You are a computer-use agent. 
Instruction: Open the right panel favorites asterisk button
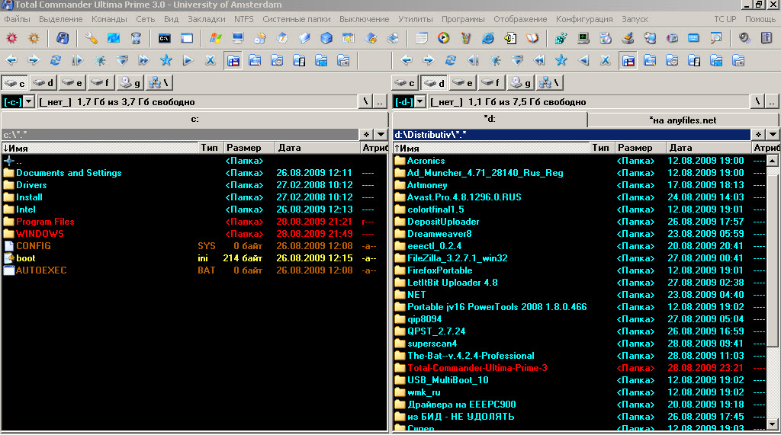point(757,134)
